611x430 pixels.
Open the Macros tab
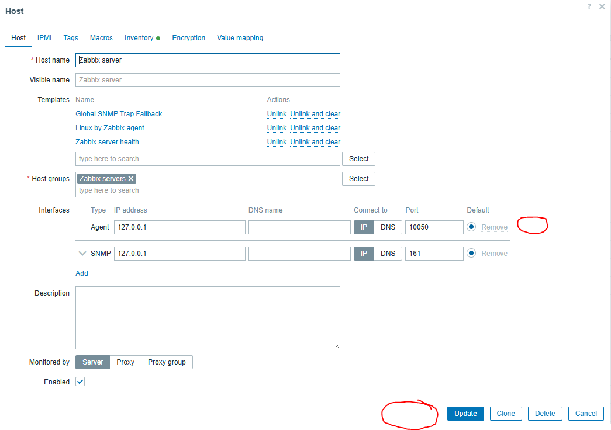(x=101, y=38)
